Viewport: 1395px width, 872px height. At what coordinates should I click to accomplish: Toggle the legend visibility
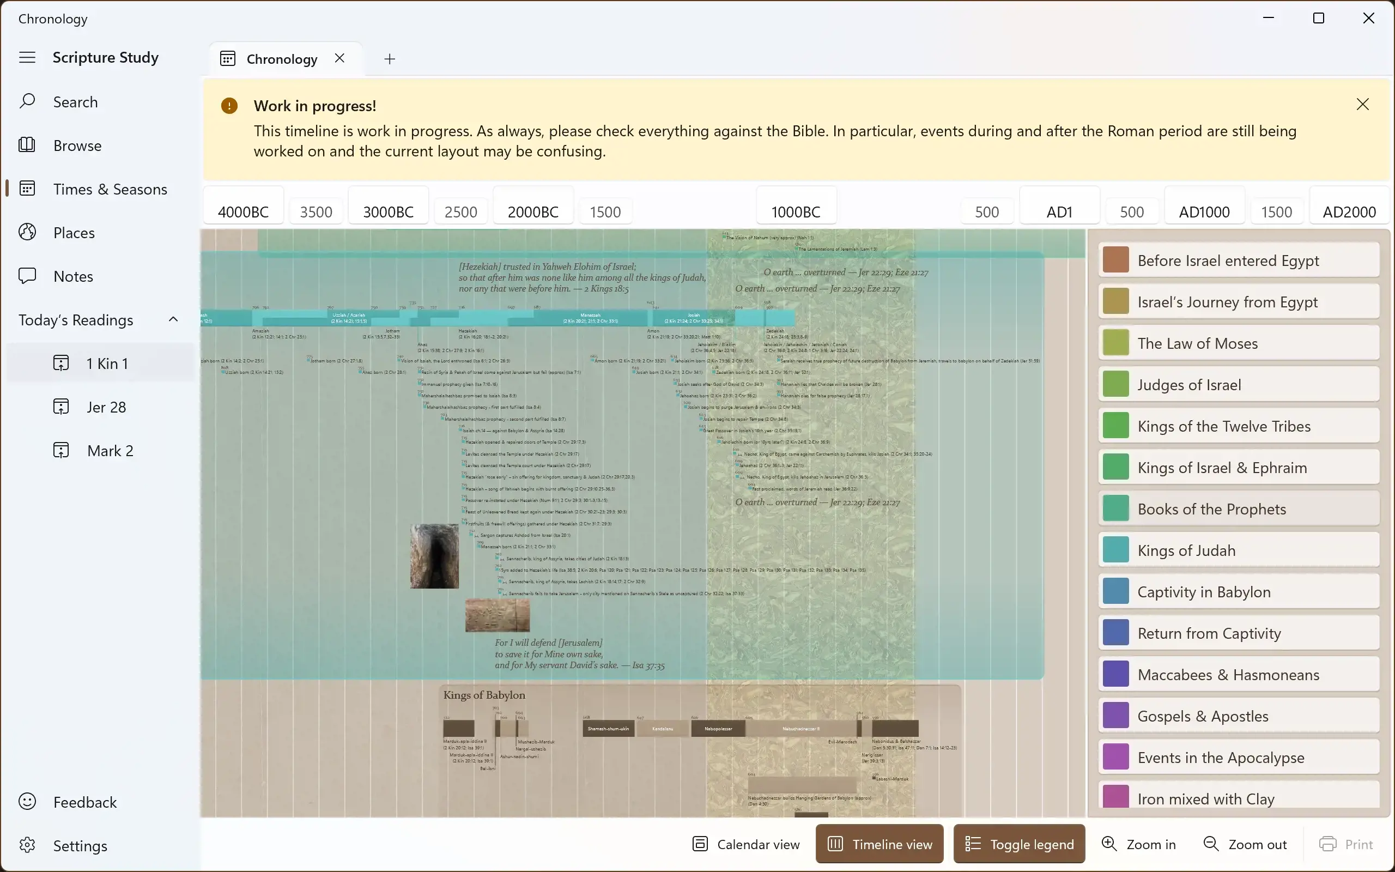tap(1018, 844)
